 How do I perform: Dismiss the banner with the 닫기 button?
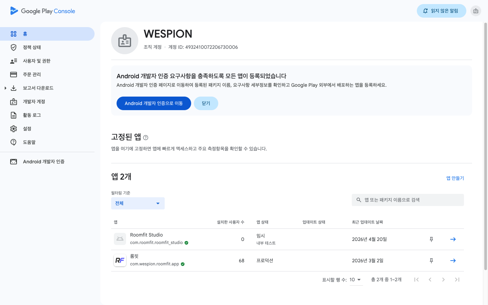click(206, 103)
